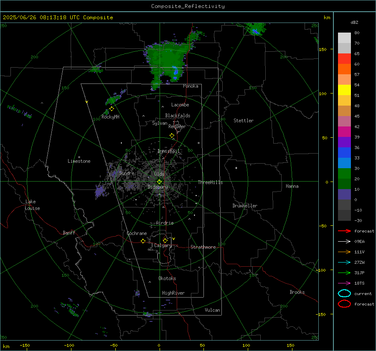Click the Brooks label
Image resolution: width=376 pixels, height=351 pixels.
[297, 292]
